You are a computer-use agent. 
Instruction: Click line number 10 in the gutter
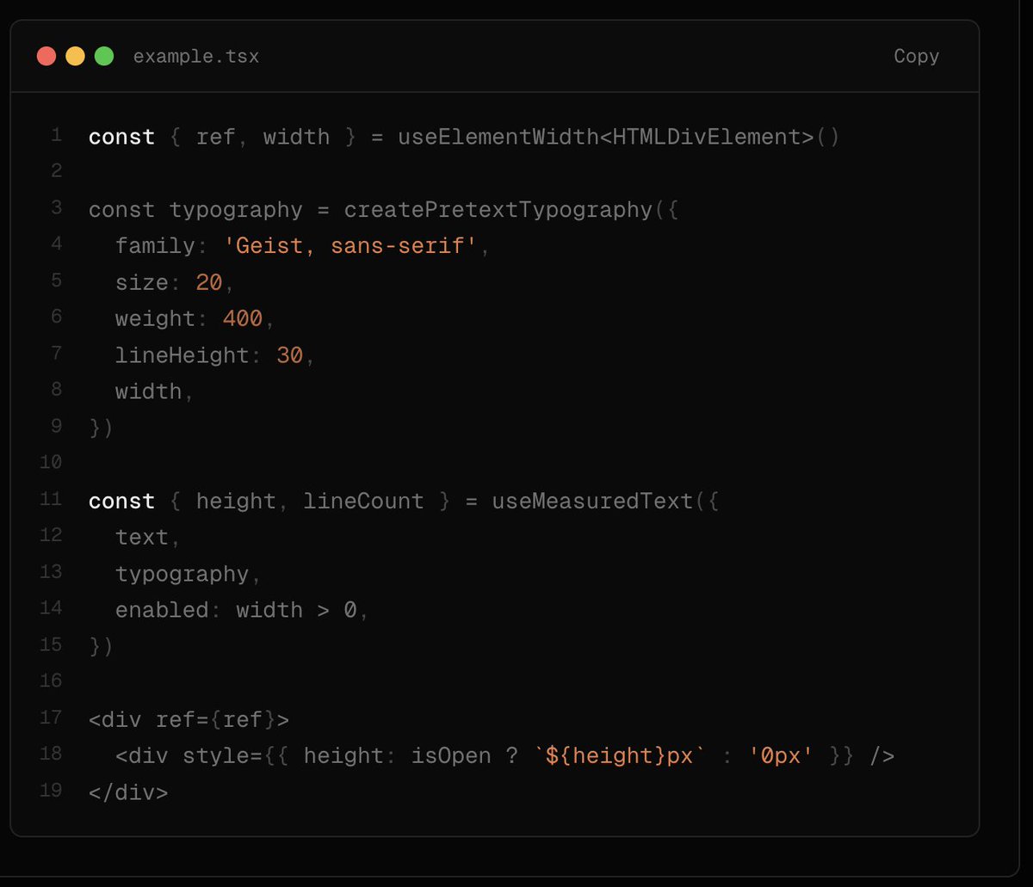tap(51, 463)
